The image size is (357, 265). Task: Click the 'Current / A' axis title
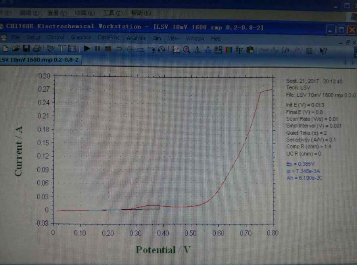point(19,151)
